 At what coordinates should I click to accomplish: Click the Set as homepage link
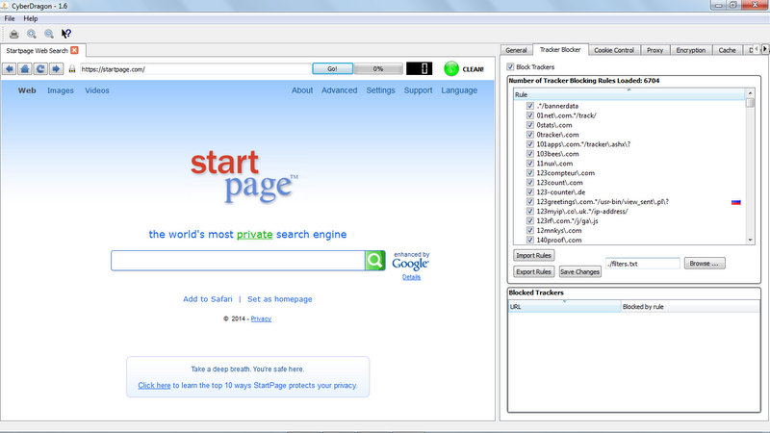pyautogui.click(x=280, y=299)
